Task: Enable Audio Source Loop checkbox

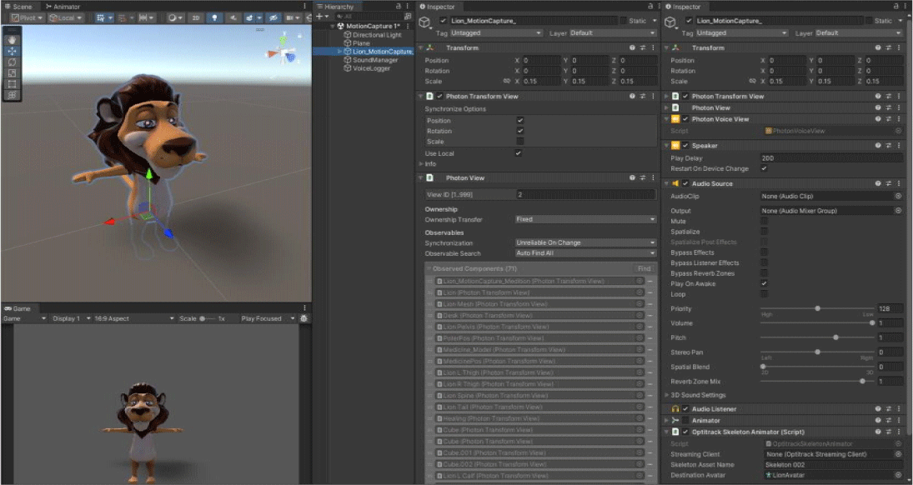Action: click(764, 294)
